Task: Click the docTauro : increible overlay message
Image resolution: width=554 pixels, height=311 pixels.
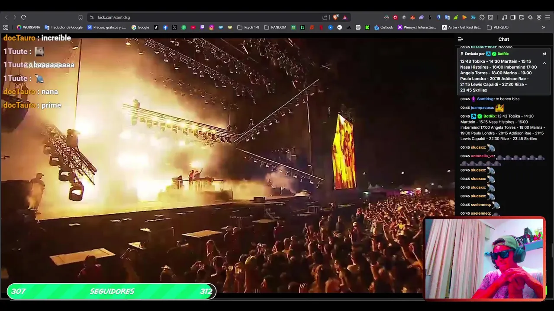Action: tap(37, 38)
